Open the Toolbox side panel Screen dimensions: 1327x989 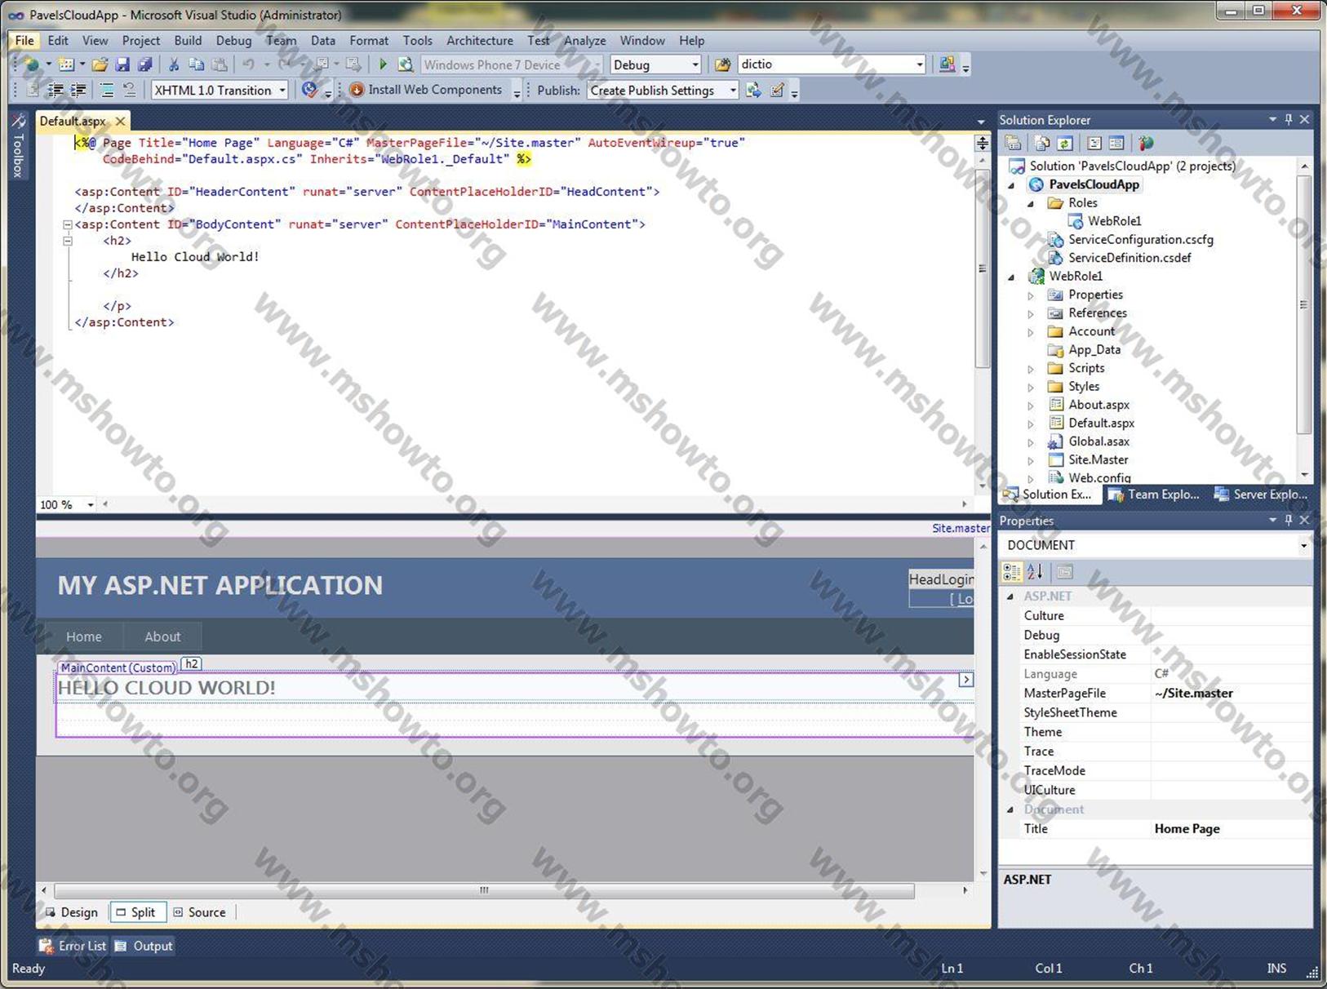(x=18, y=145)
